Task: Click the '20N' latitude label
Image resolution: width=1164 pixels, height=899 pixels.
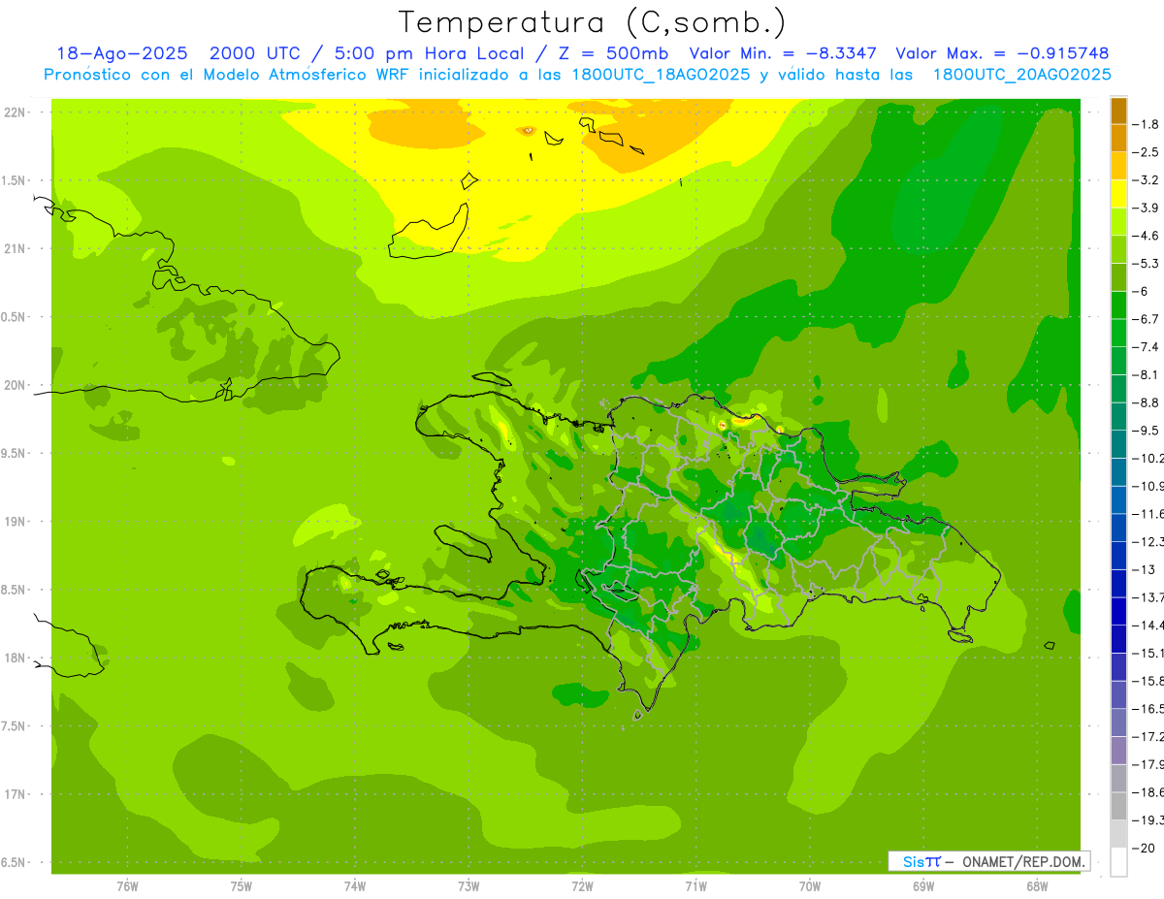Action: [15, 385]
